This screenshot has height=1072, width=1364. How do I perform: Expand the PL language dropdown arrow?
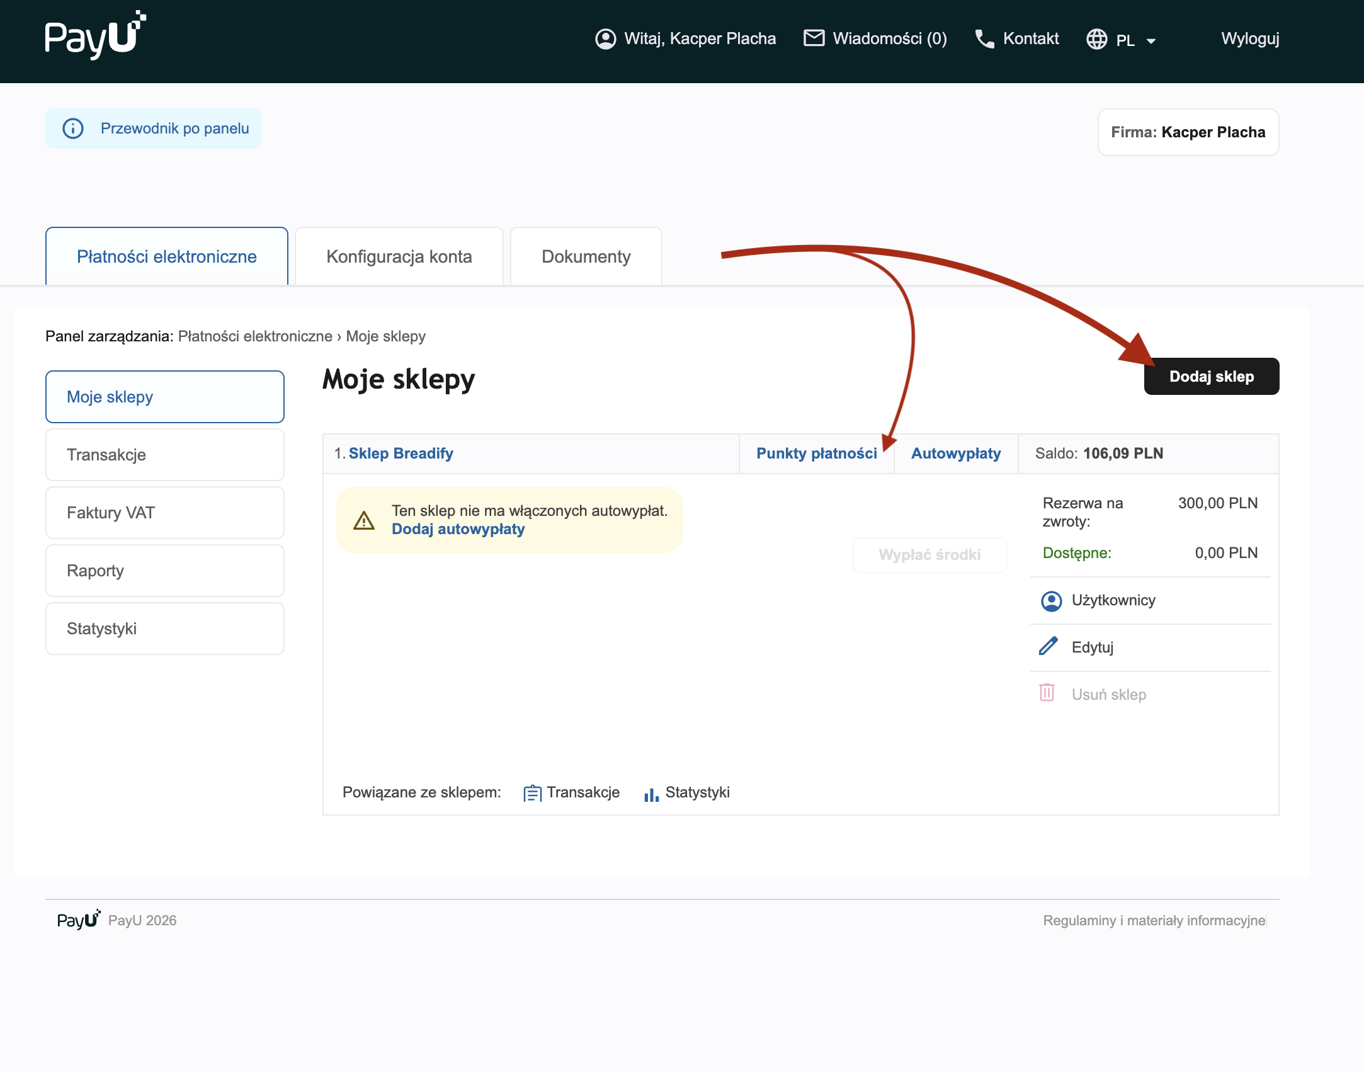(x=1151, y=41)
